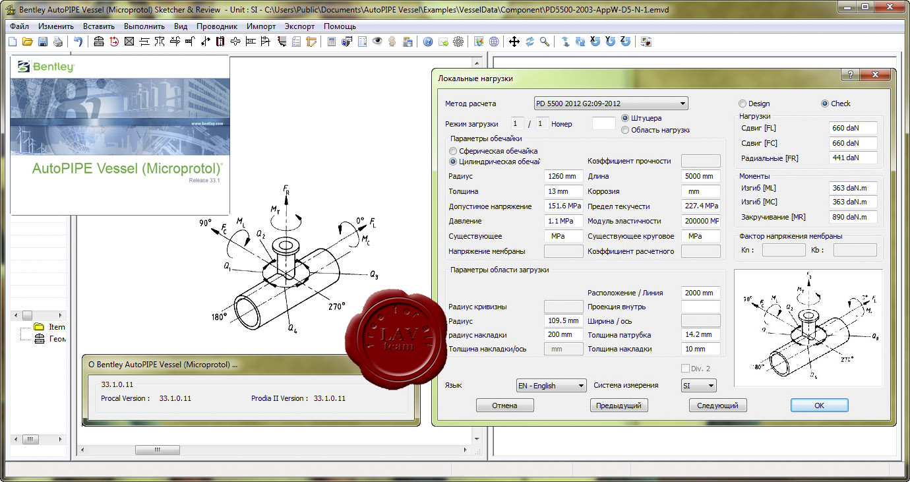The image size is (910, 482).
Task: Open the Изменить menu
Action: (55, 26)
